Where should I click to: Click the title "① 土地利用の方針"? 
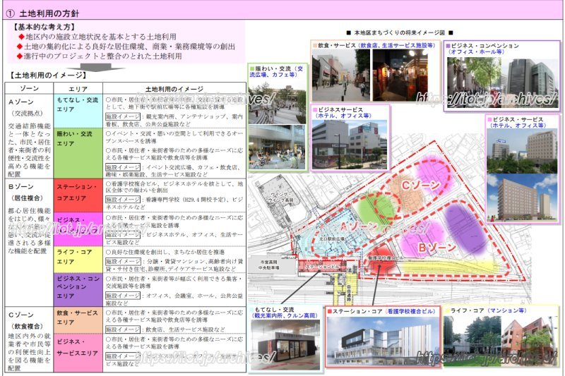[x=42, y=13]
